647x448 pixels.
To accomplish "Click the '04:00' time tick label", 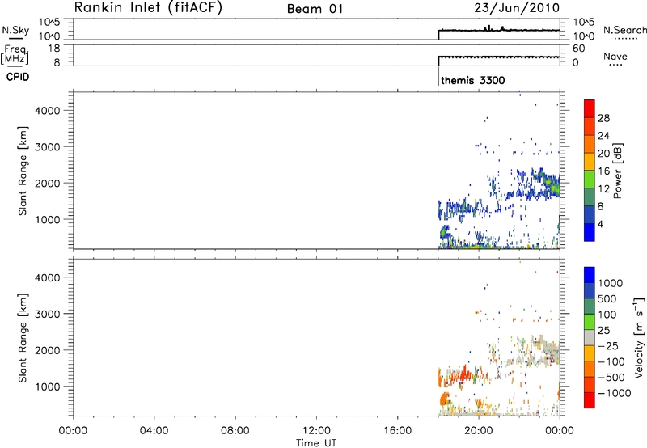I will tap(154, 431).
